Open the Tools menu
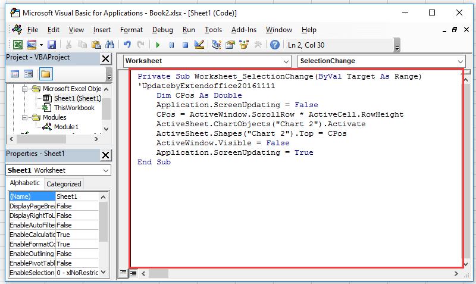Image resolution: width=476 pixels, height=284 pixels. click(x=213, y=30)
